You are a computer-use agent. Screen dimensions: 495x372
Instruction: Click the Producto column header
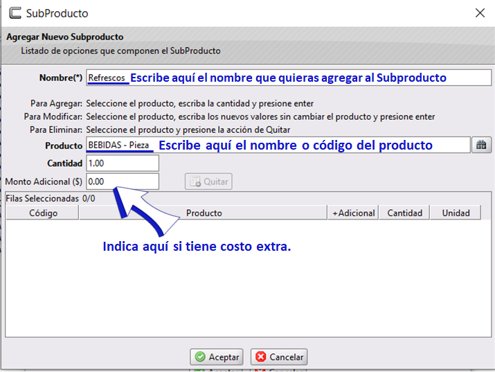pyautogui.click(x=204, y=213)
